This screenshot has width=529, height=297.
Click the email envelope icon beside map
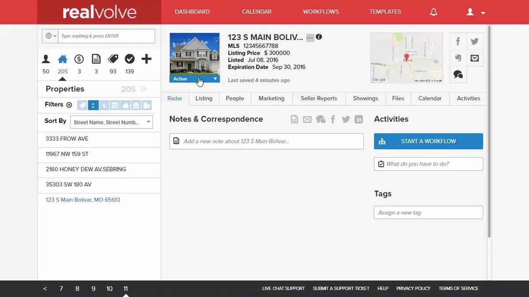tap(475, 58)
